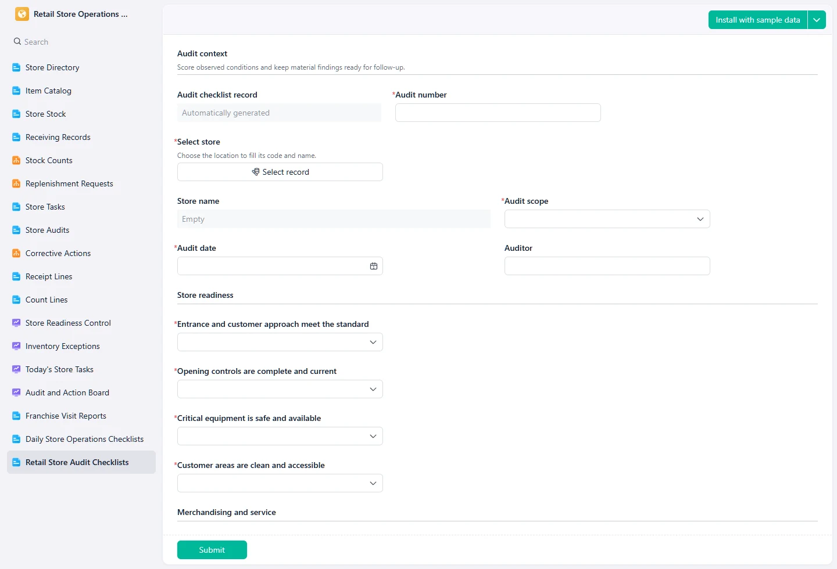Click the Install with sample data button

758,20
